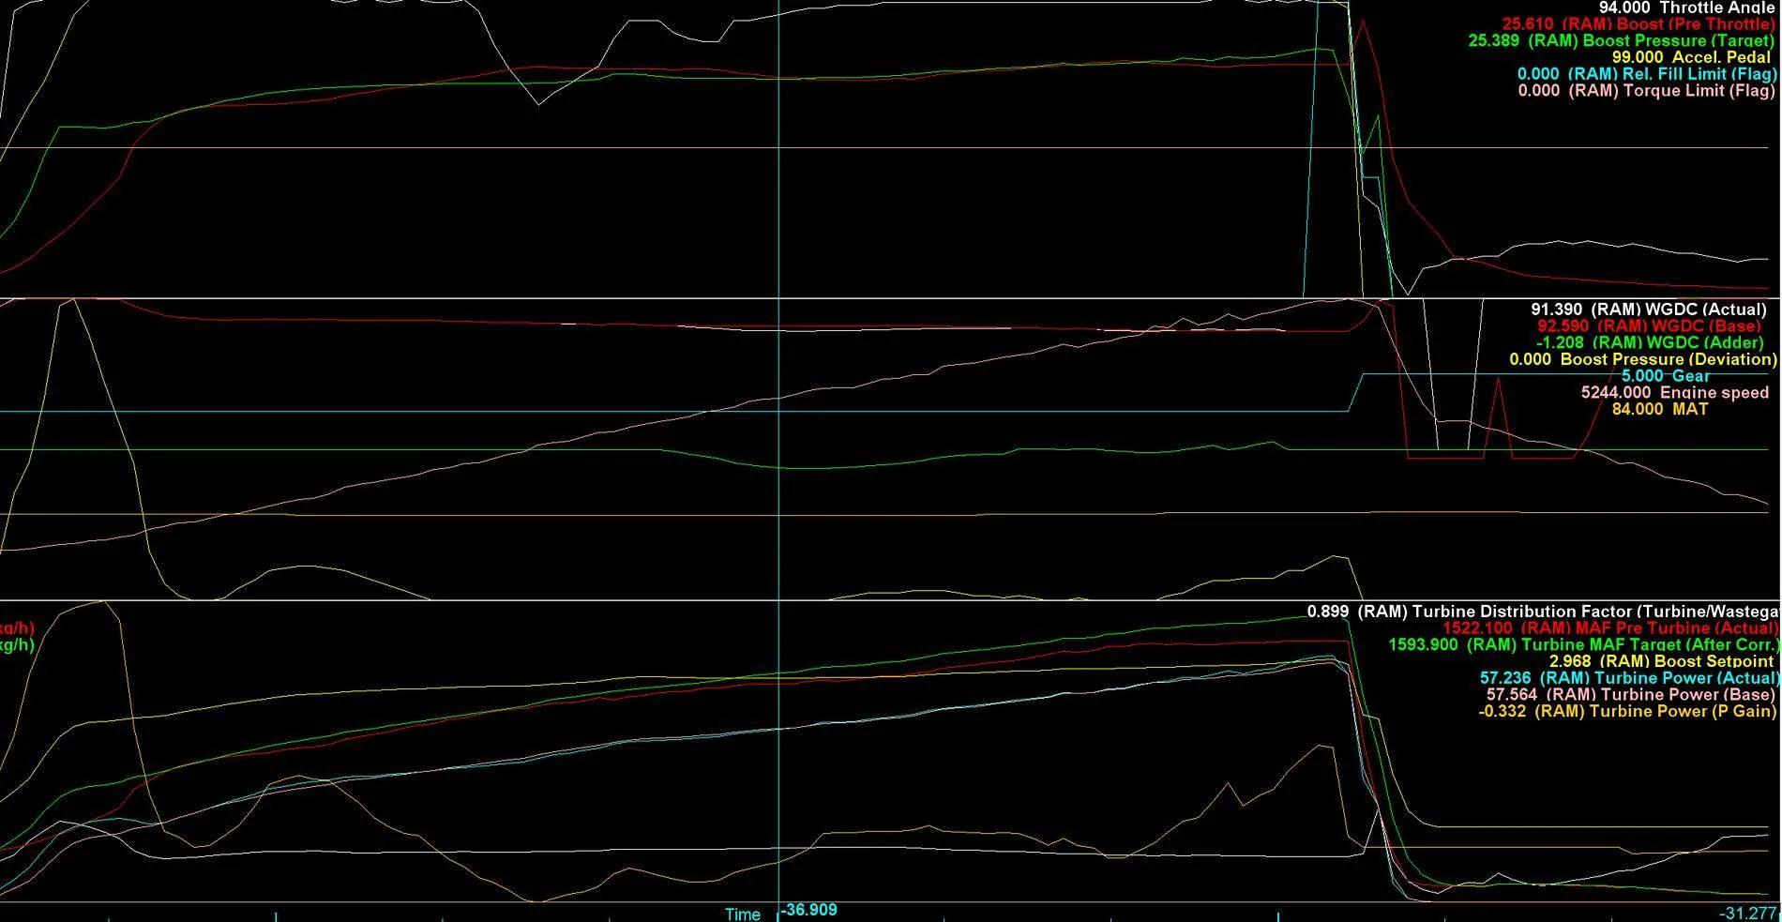The image size is (1782, 922).
Task: Select the Engine speed legend entry
Action: [x=1675, y=393]
